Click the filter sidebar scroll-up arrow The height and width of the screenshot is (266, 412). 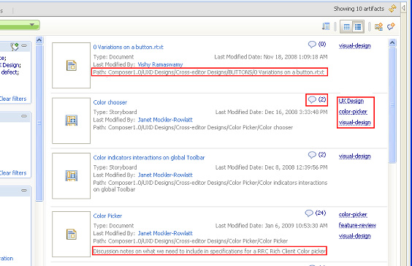tap(39, 40)
